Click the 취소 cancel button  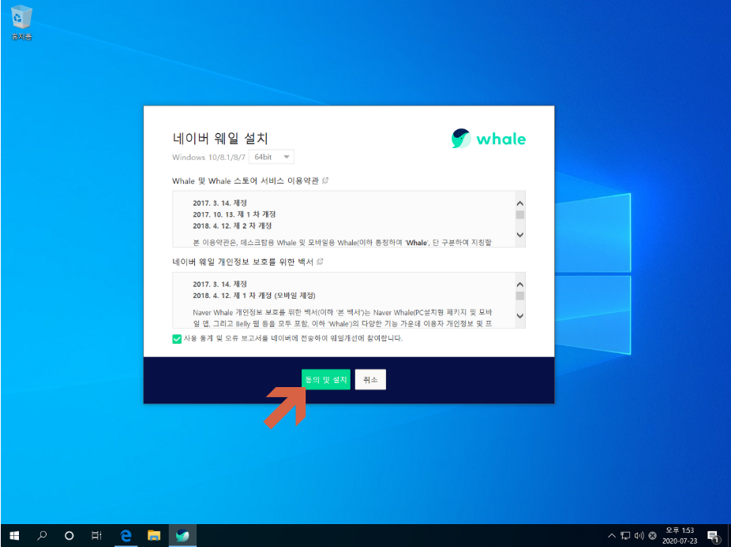[370, 379]
